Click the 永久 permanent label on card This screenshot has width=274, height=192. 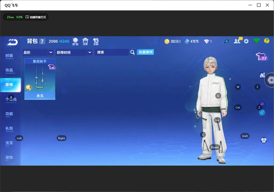[x=40, y=96]
